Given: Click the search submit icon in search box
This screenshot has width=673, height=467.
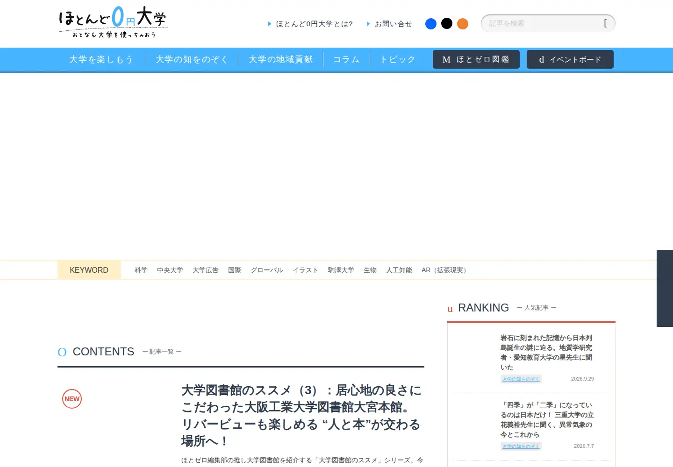Looking at the screenshot, I should click(606, 23).
